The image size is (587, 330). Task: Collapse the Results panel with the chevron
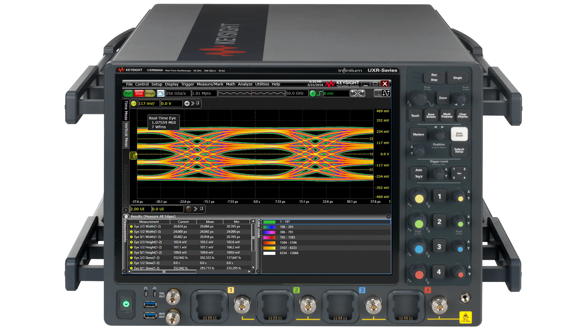[388, 217]
